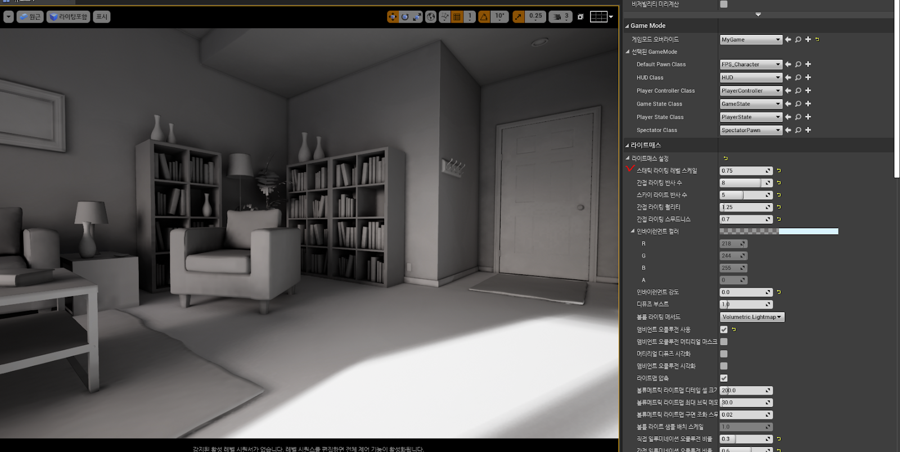Viewport: 900px width, 452px height.
Task: Expand the advanced arrow under 비저빌리티 미리계산
Action: (x=758, y=15)
